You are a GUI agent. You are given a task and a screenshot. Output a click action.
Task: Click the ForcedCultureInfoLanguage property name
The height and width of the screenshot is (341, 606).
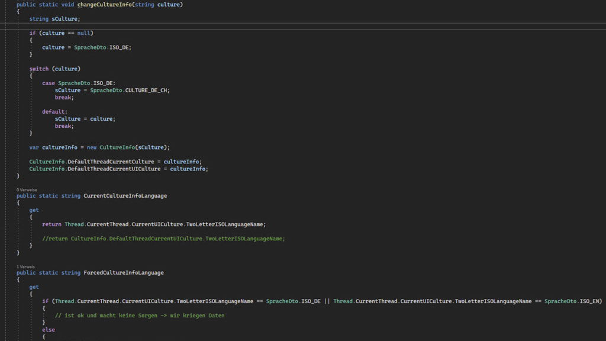coord(124,272)
